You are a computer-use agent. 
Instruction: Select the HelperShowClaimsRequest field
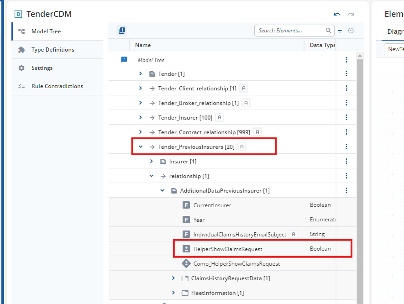[228, 249]
